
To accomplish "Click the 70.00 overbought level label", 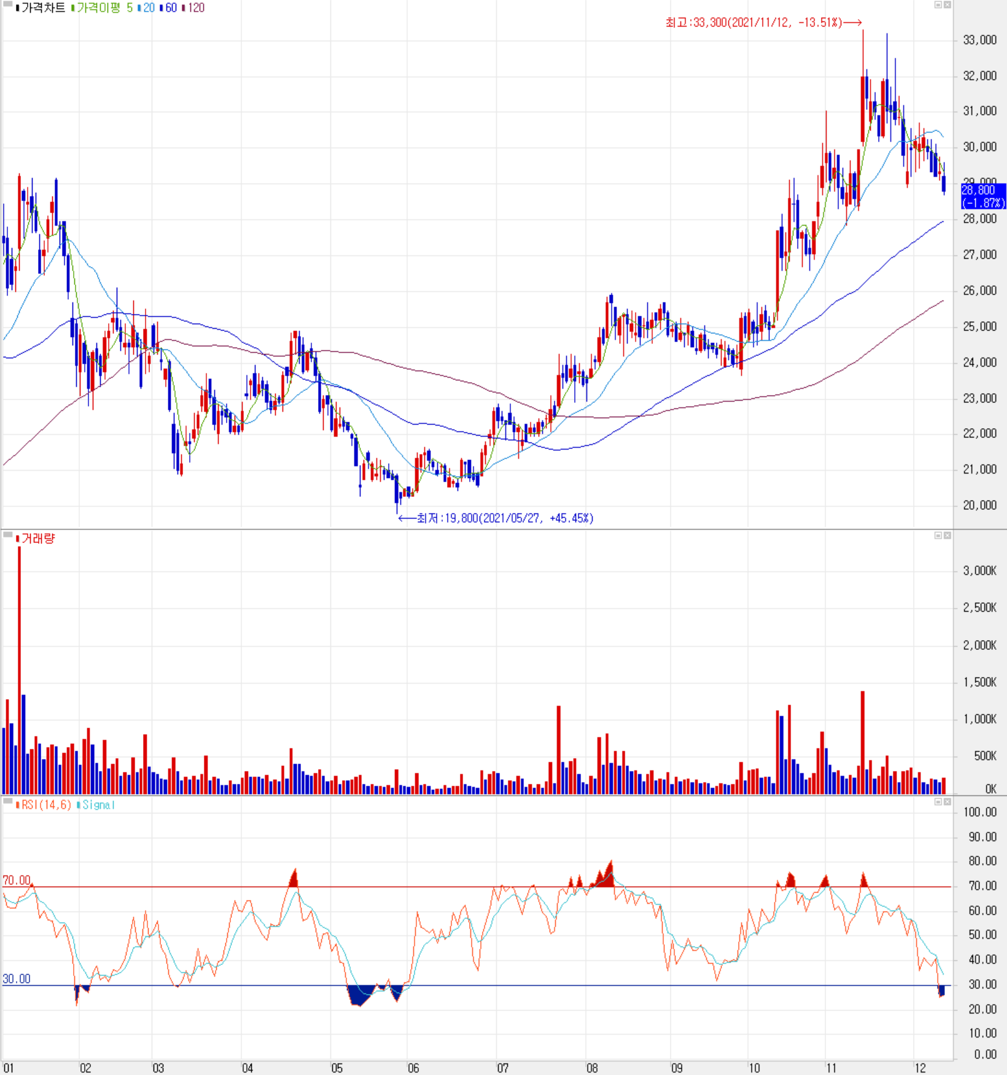I will 17,880.
